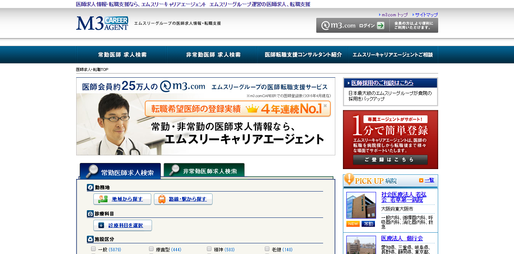
Task: Click the 路線・駅から探す button
Action: coord(183,199)
